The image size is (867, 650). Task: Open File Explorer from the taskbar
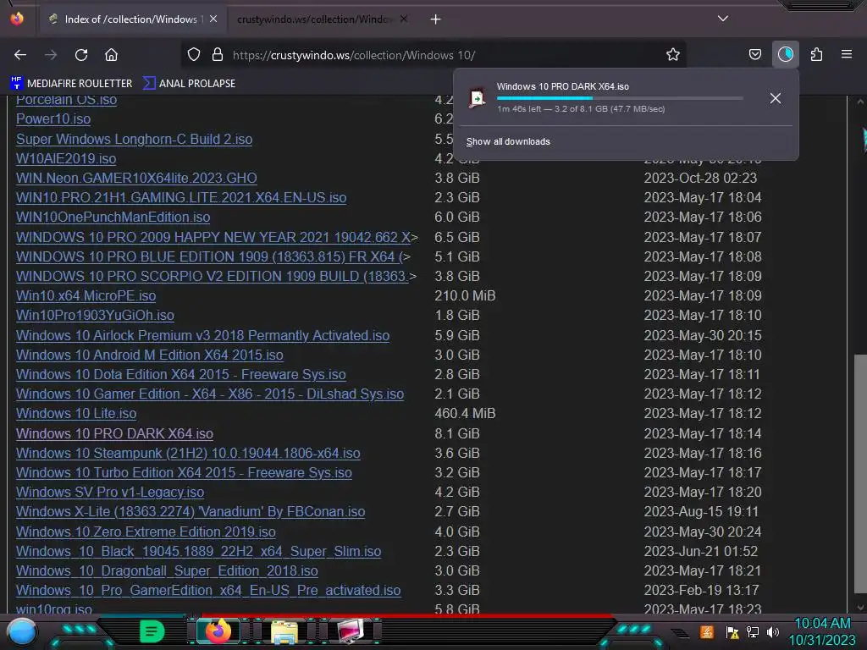(x=284, y=631)
